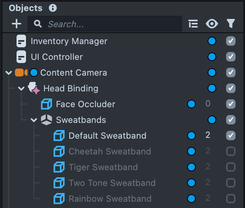This screenshot has height=208, width=245.
Task: Click the blue dot on Two Tone Sweatband row
Action: coord(191,183)
